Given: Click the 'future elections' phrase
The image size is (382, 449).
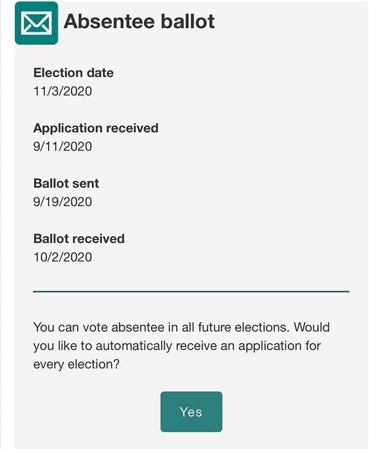Looking at the screenshot, I should point(238,327).
